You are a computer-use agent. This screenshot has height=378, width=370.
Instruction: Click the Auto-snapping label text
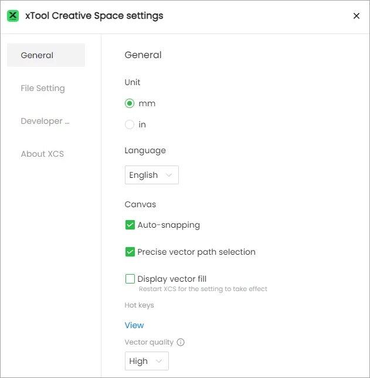(169, 225)
